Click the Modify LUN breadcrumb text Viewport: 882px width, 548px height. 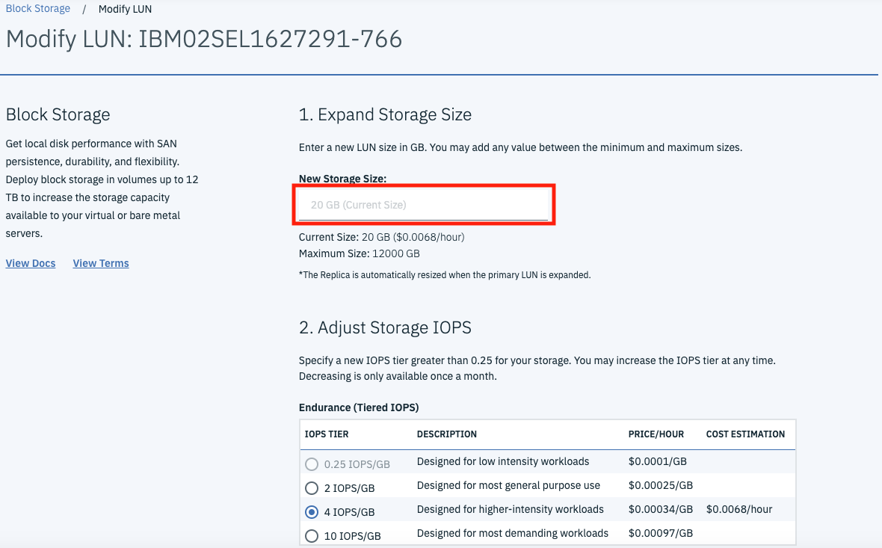[125, 9]
